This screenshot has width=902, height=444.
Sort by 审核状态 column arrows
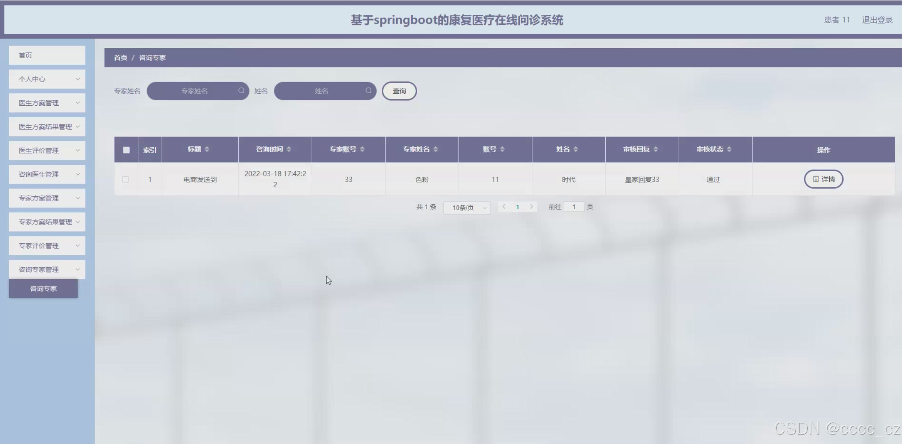(x=729, y=149)
